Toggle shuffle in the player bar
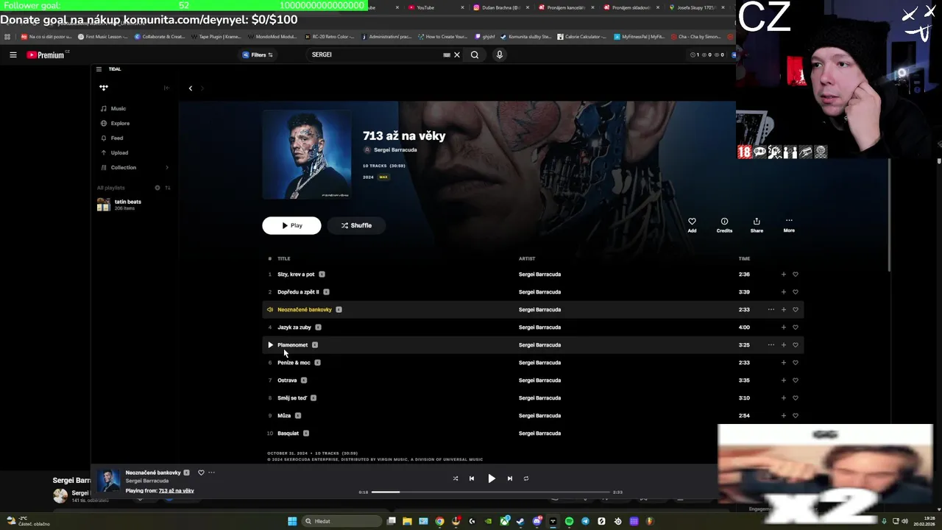 (455, 478)
